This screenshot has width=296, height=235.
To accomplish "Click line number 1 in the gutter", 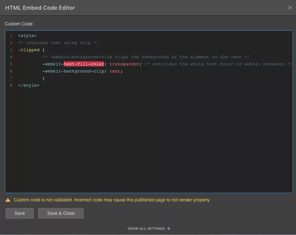I will [11, 35].
